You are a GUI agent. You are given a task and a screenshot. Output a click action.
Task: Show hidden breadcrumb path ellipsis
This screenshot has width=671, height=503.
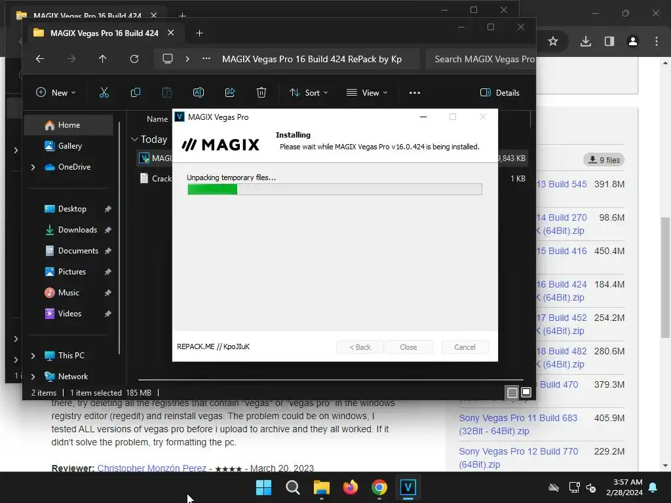(x=206, y=58)
